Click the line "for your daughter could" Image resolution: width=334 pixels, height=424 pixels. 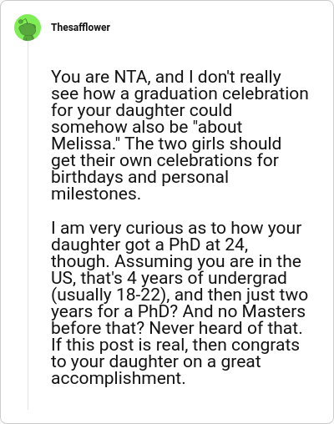[141, 110]
